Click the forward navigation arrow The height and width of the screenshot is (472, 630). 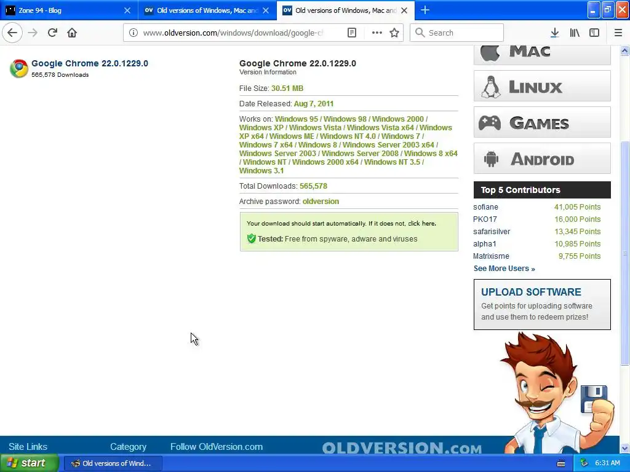33,33
